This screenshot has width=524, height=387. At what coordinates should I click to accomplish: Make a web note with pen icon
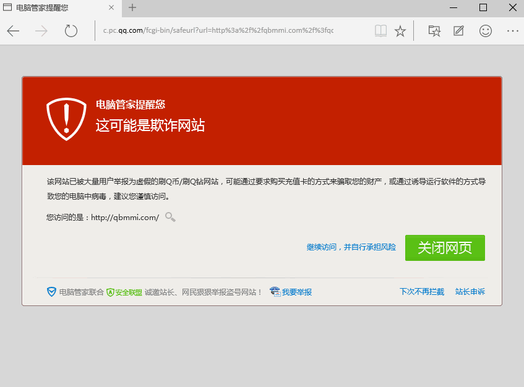coord(458,31)
